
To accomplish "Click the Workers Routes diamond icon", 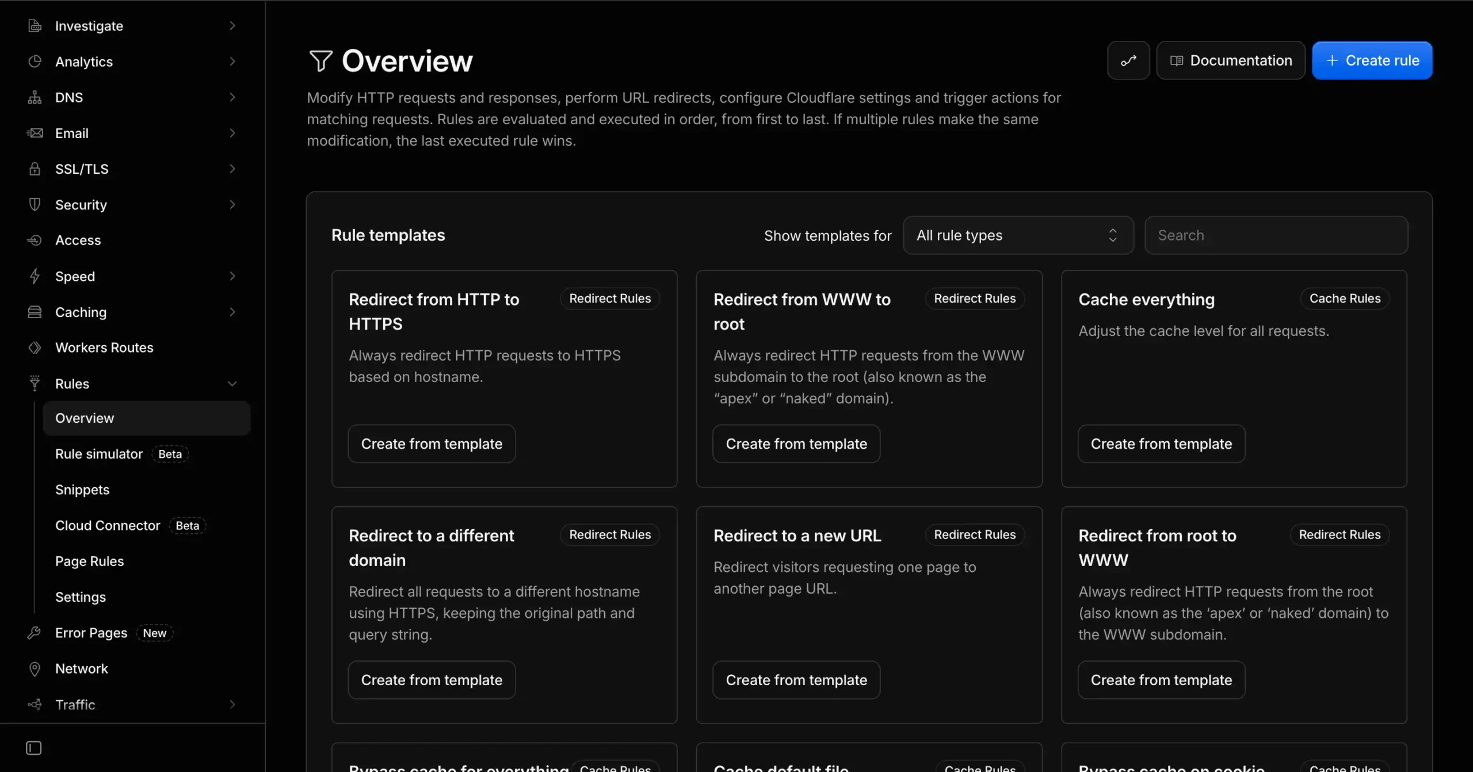I will click(x=35, y=347).
